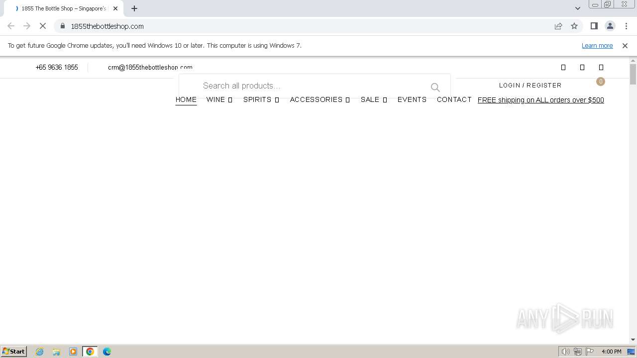
Task: Open the CONTACT page
Action: 454,99
